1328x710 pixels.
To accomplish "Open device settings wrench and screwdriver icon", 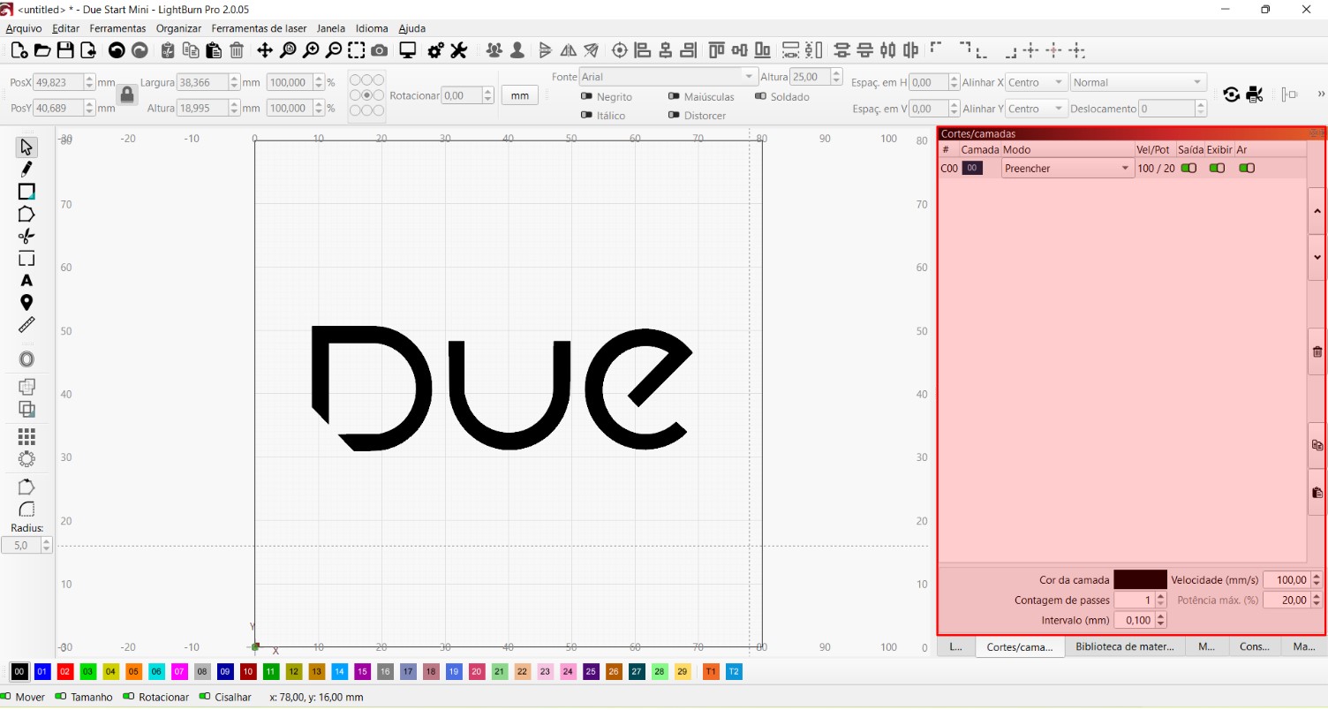I will (458, 50).
